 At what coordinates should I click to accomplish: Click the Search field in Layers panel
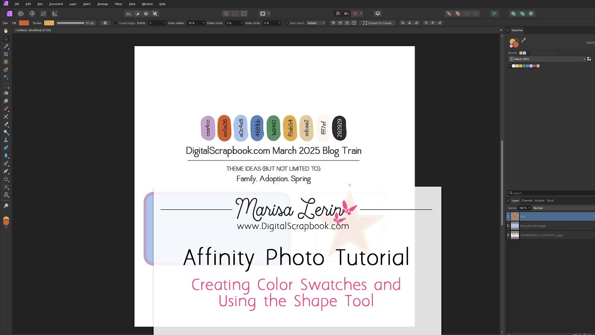pyautogui.click(x=552, y=193)
